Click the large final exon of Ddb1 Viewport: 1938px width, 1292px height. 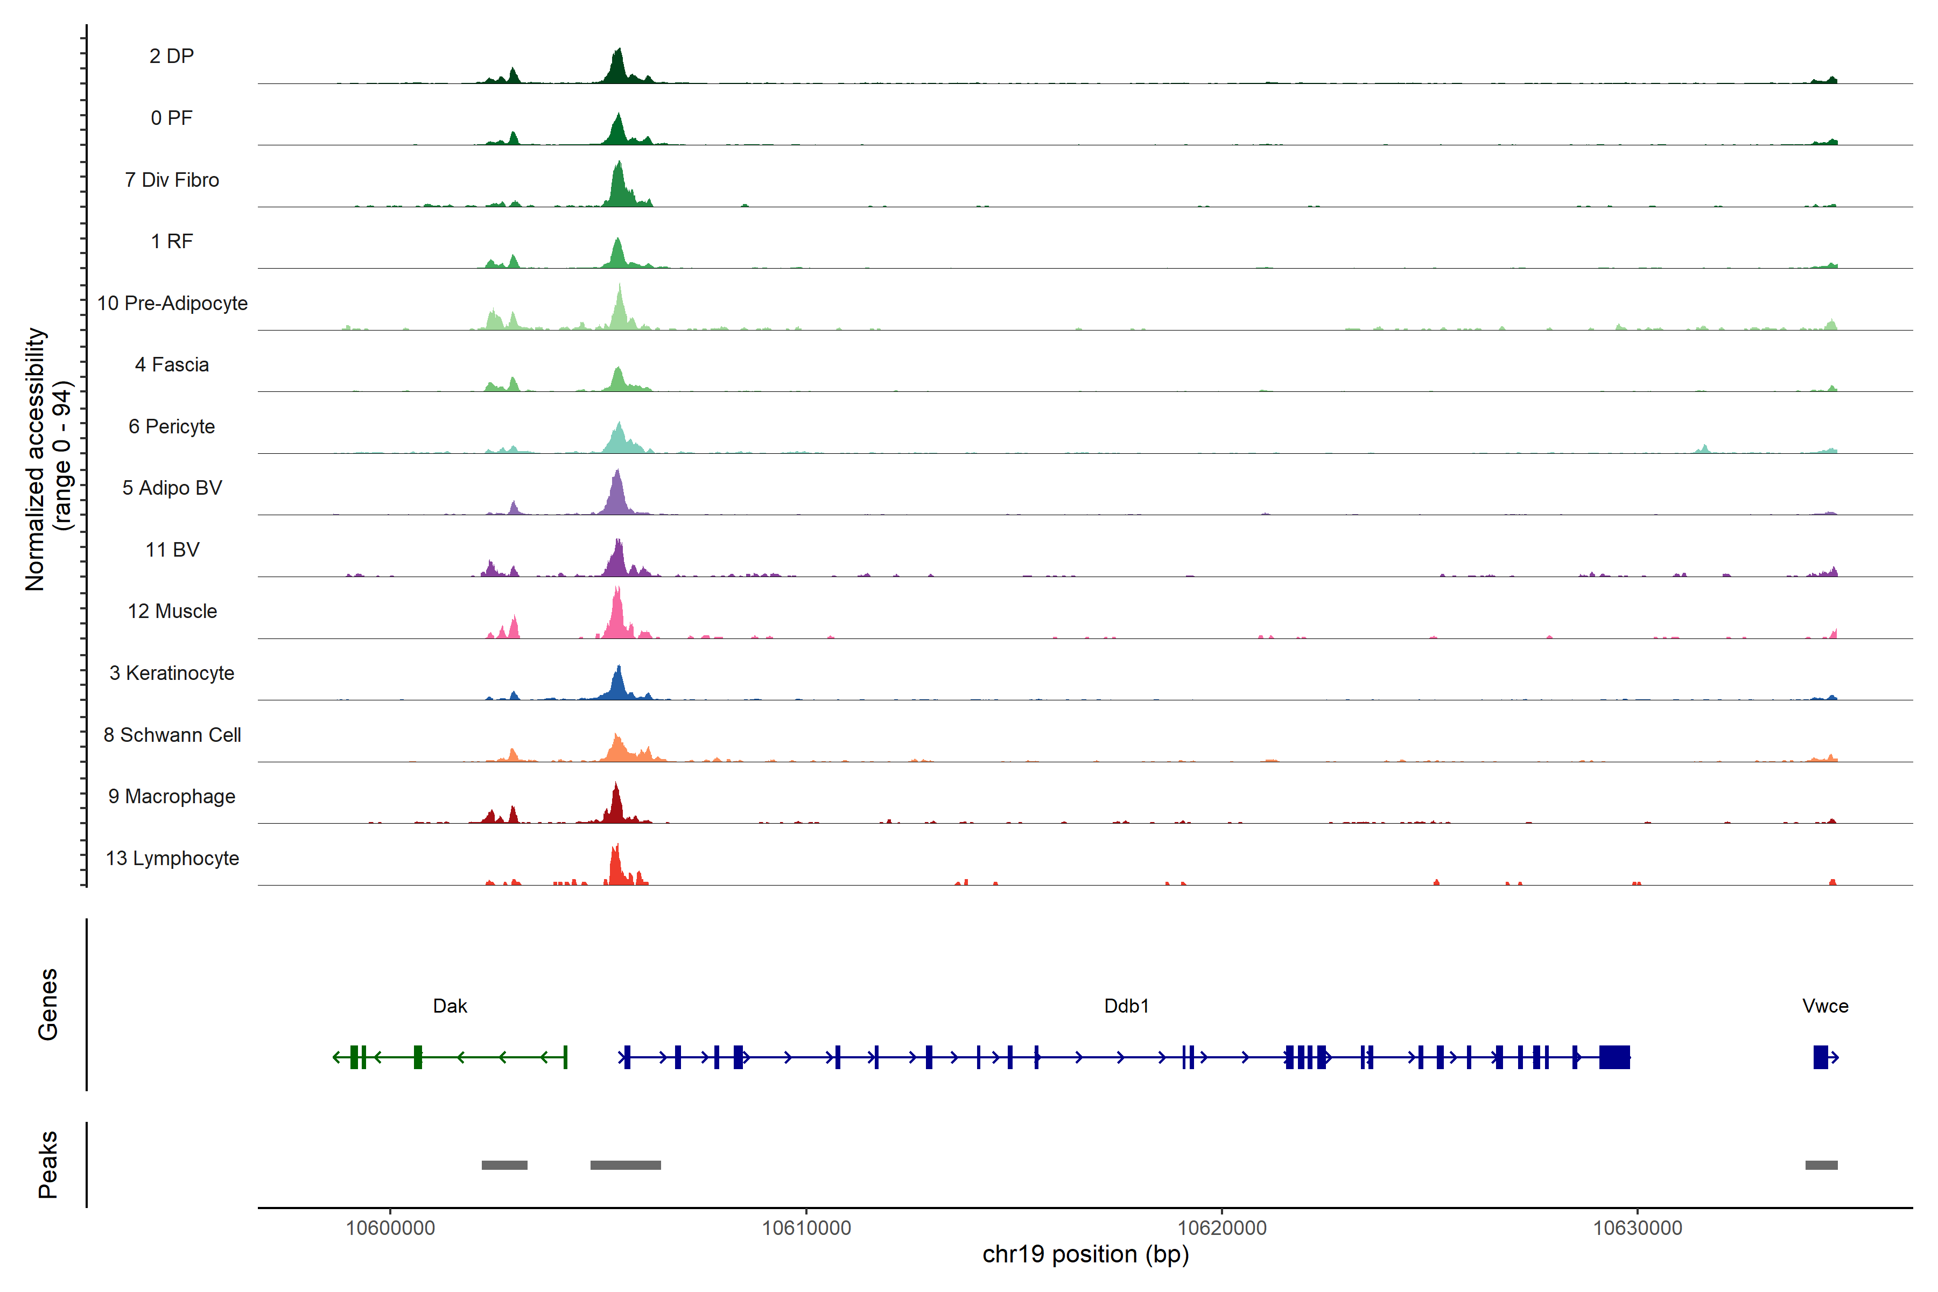1614,1056
